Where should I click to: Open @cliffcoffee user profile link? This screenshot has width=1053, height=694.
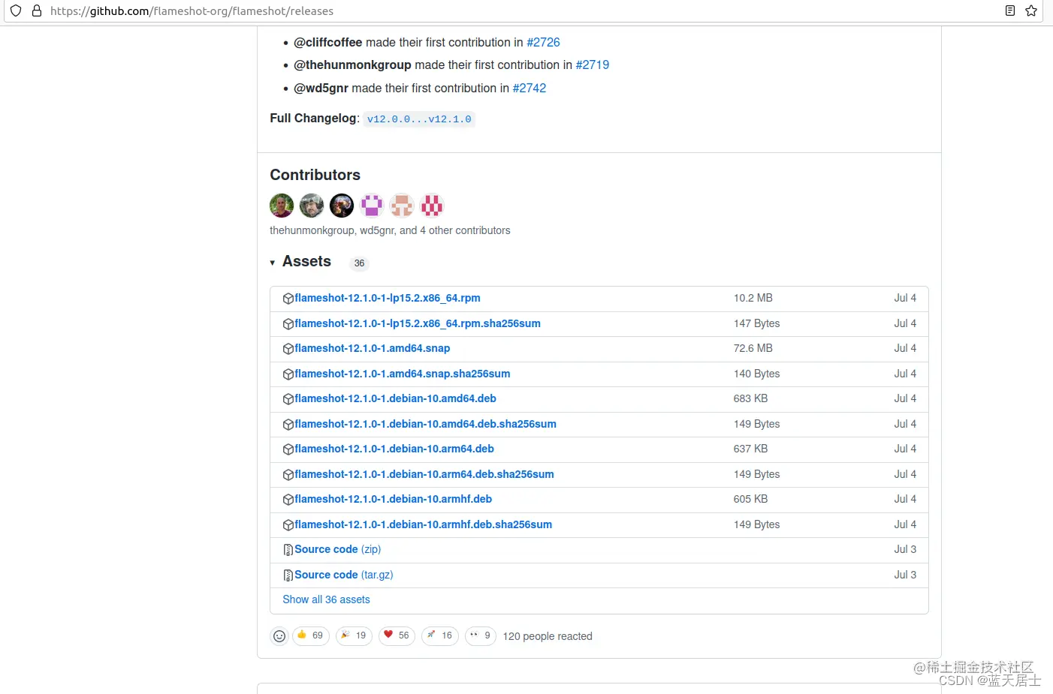tap(327, 43)
